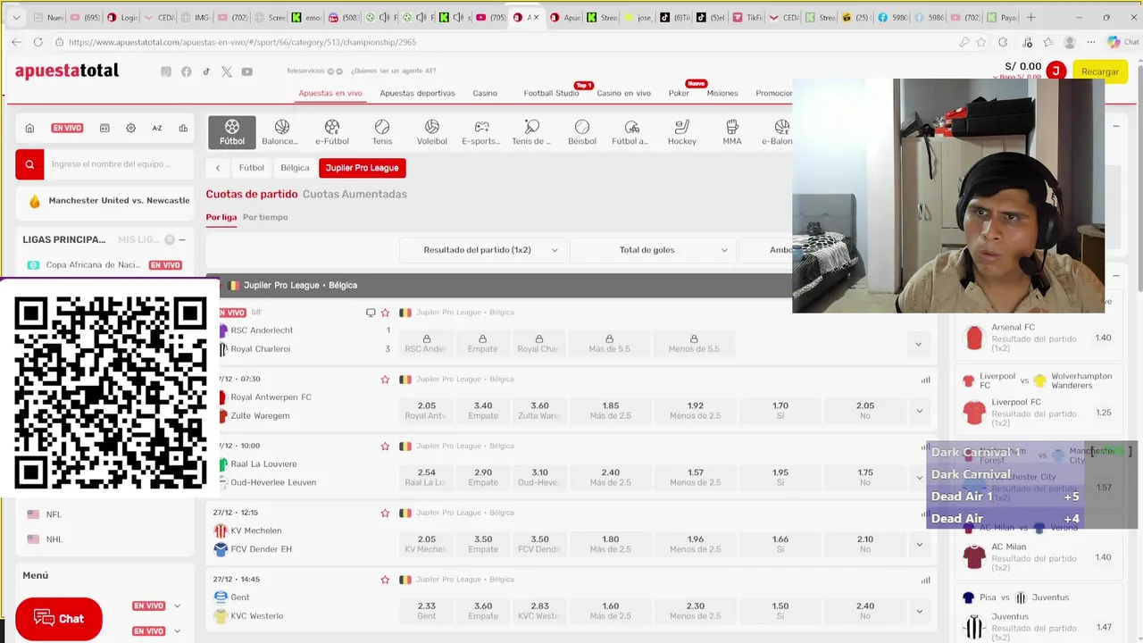The image size is (1143, 643).
Task: Favorite the Royal Antwerpen FC match star
Action: pyautogui.click(x=385, y=380)
